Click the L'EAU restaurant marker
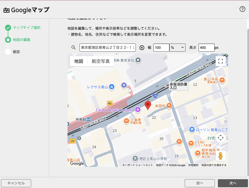 pyautogui.click(x=191, y=144)
